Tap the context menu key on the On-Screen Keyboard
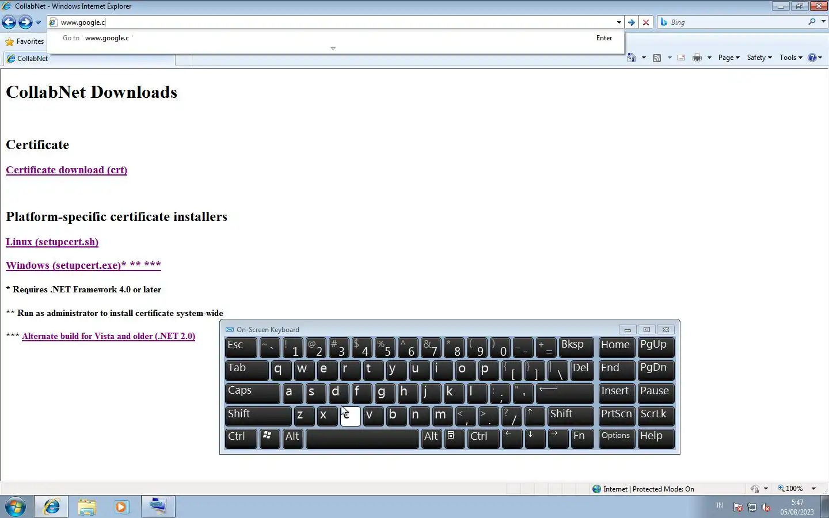Image resolution: width=829 pixels, height=518 pixels. [454, 439]
